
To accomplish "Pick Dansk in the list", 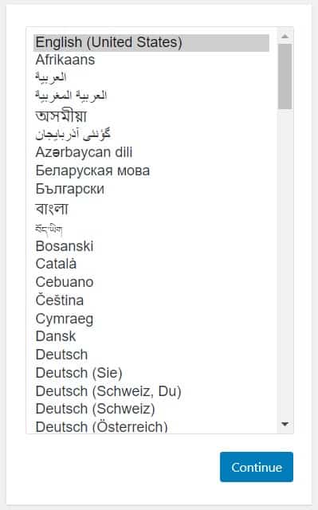I will 151,336.
